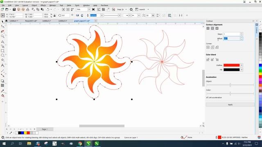Screen dimensions: 262x147
Task: Click the Steps input field
Action: (232, 34)
